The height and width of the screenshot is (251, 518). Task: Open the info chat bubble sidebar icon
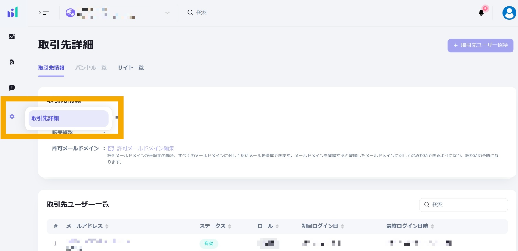tap(12, 88)
